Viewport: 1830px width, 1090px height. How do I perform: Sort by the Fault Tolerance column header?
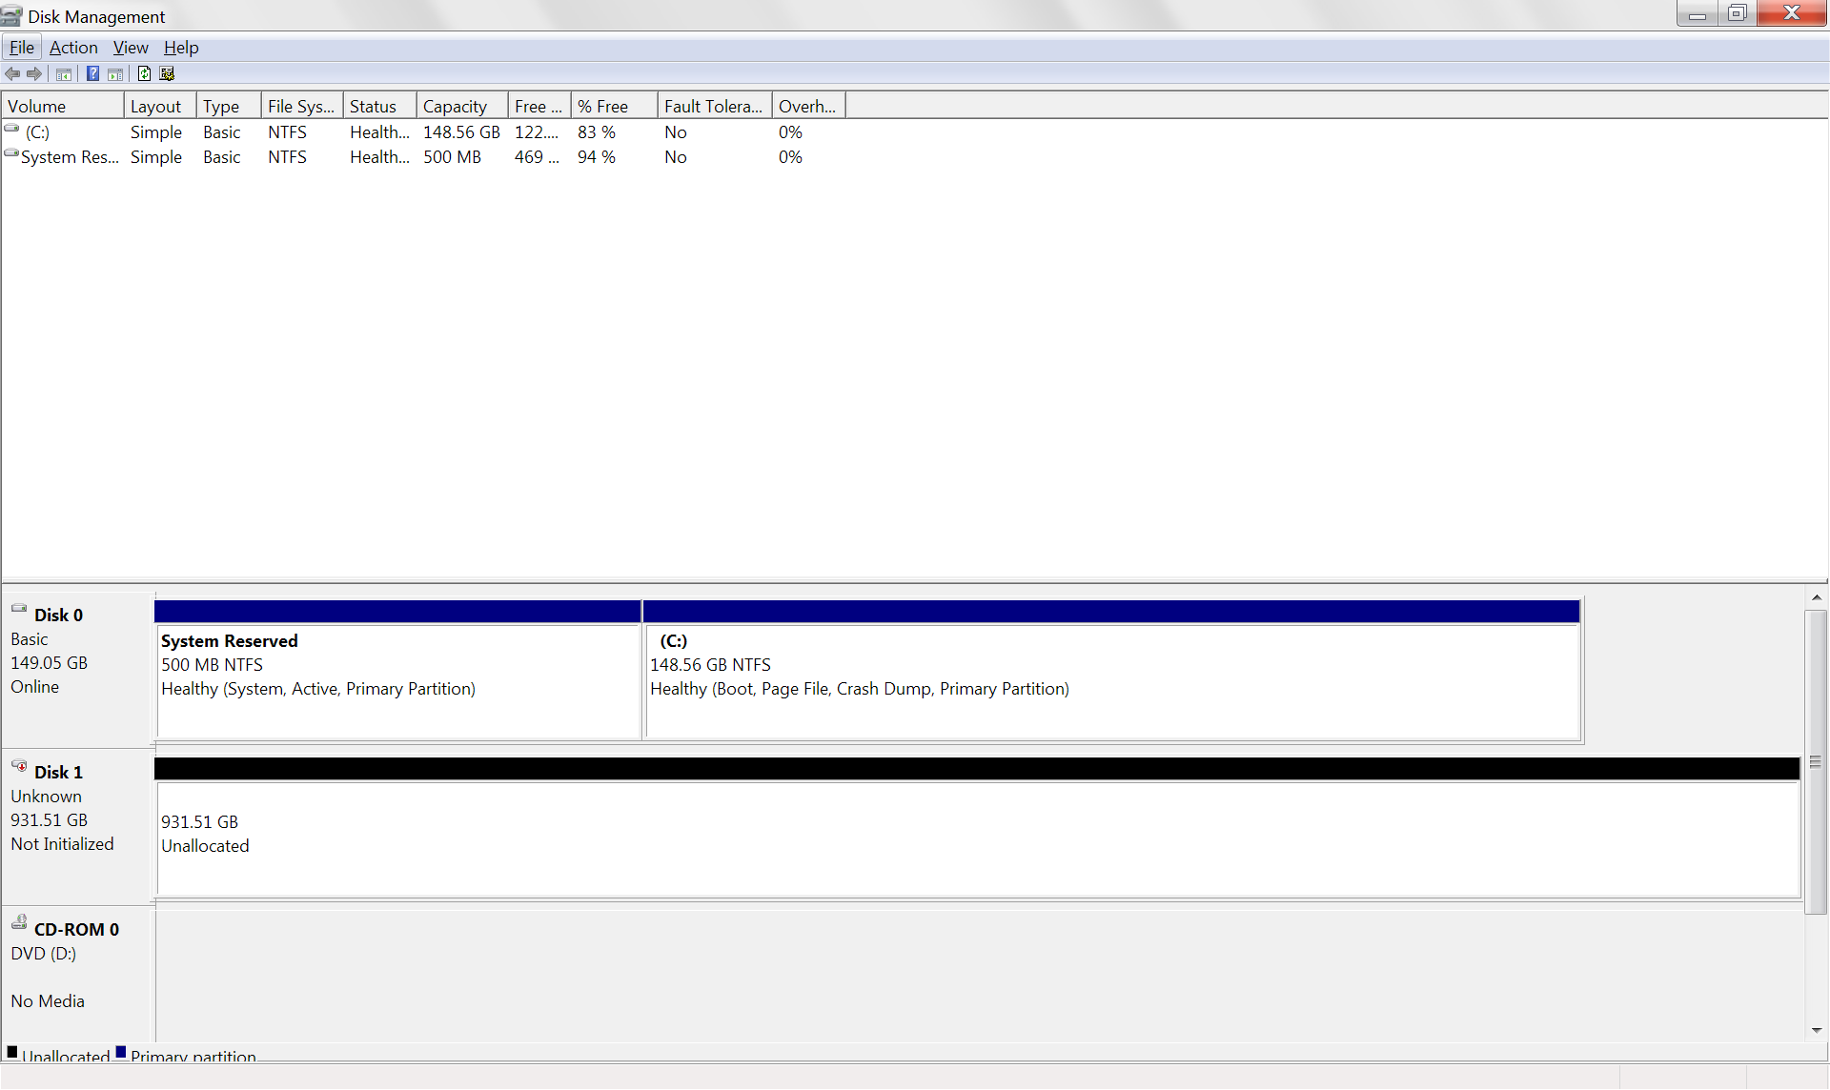(x=715, y=107)
